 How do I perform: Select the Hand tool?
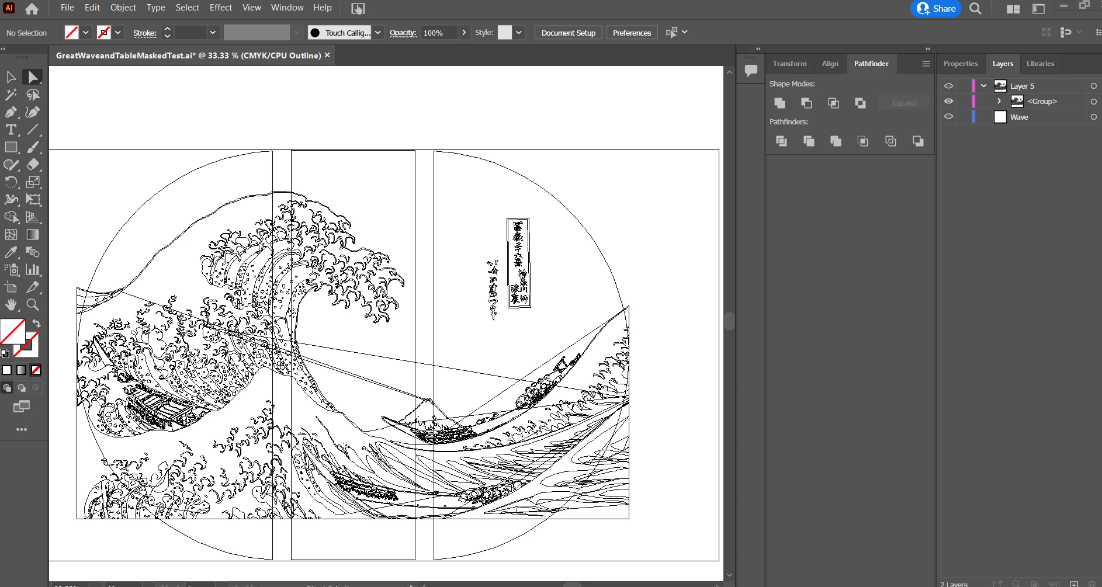pos(11,305)
